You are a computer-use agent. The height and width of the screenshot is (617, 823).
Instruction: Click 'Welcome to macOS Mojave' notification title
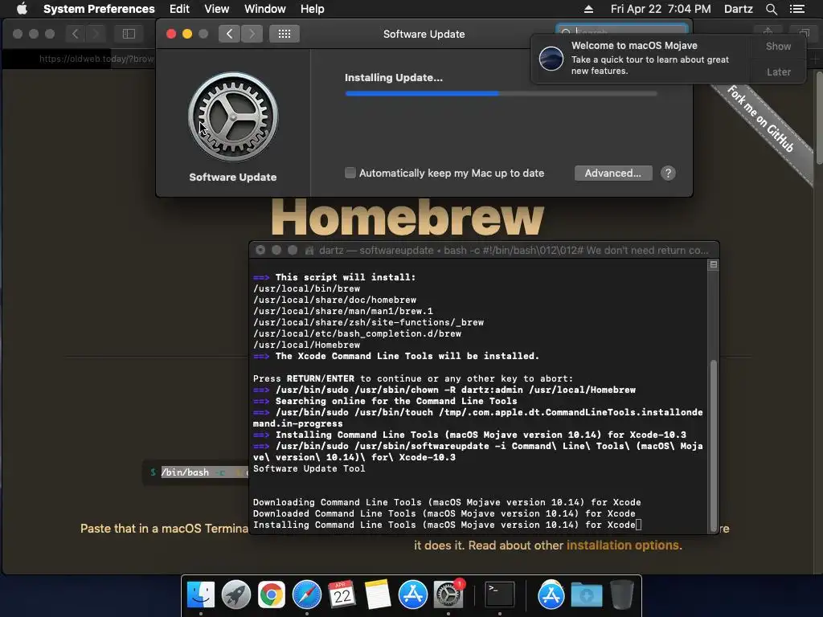click(634, 46)
